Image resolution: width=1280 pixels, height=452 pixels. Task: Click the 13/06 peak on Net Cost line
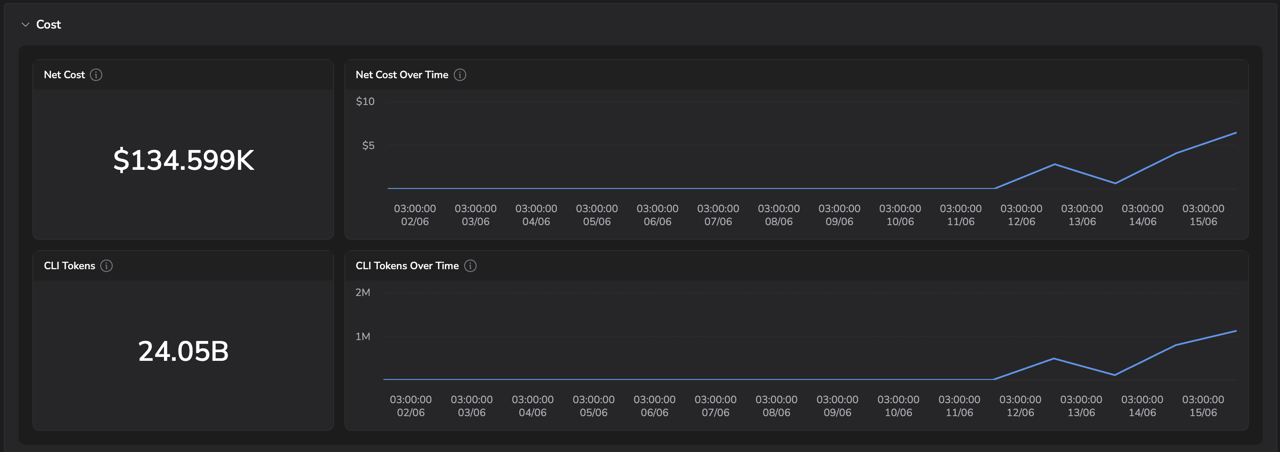coord(1055,164)
